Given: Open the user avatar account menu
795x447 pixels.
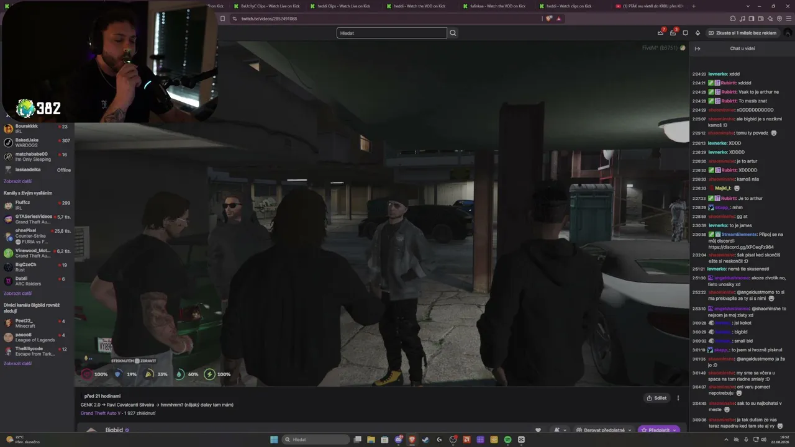Looking at the screenshot, I should pos(788,33).
